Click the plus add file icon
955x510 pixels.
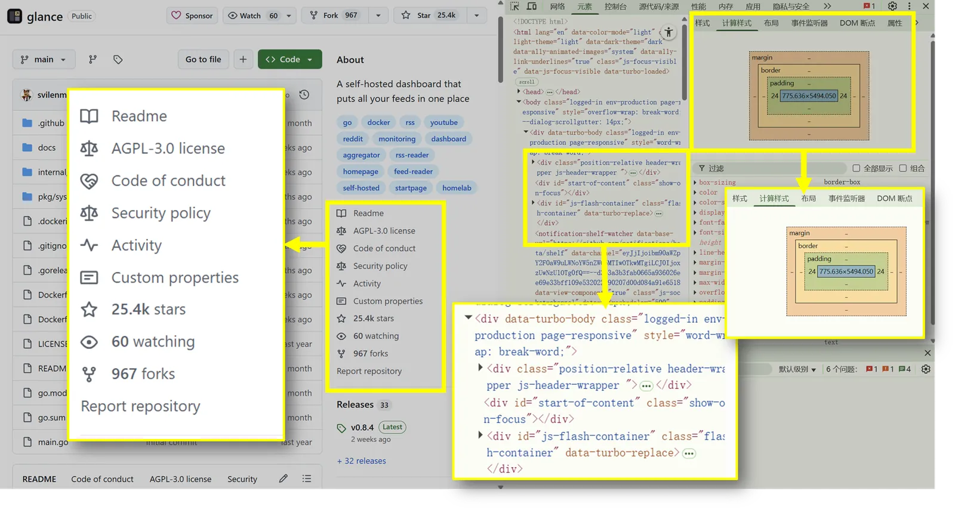point(243,59)
